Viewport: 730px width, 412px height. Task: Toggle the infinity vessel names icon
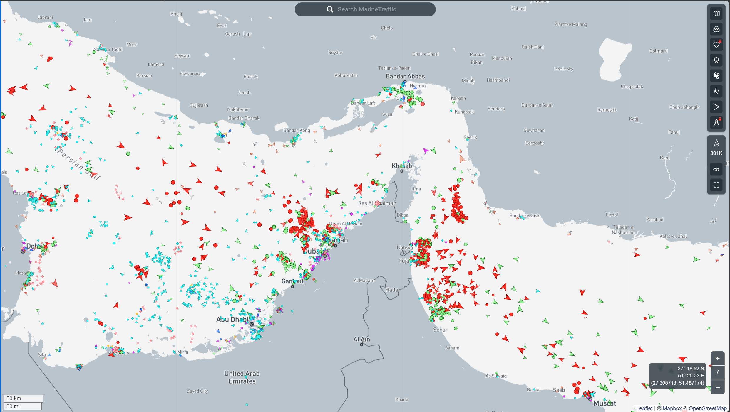tap(716, 170)
